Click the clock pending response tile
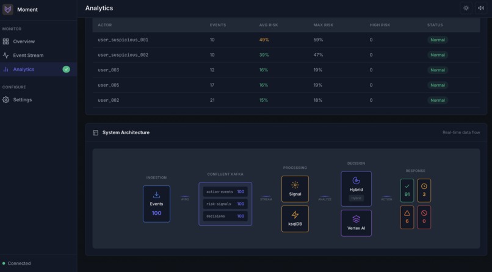 tap(424, 190)
